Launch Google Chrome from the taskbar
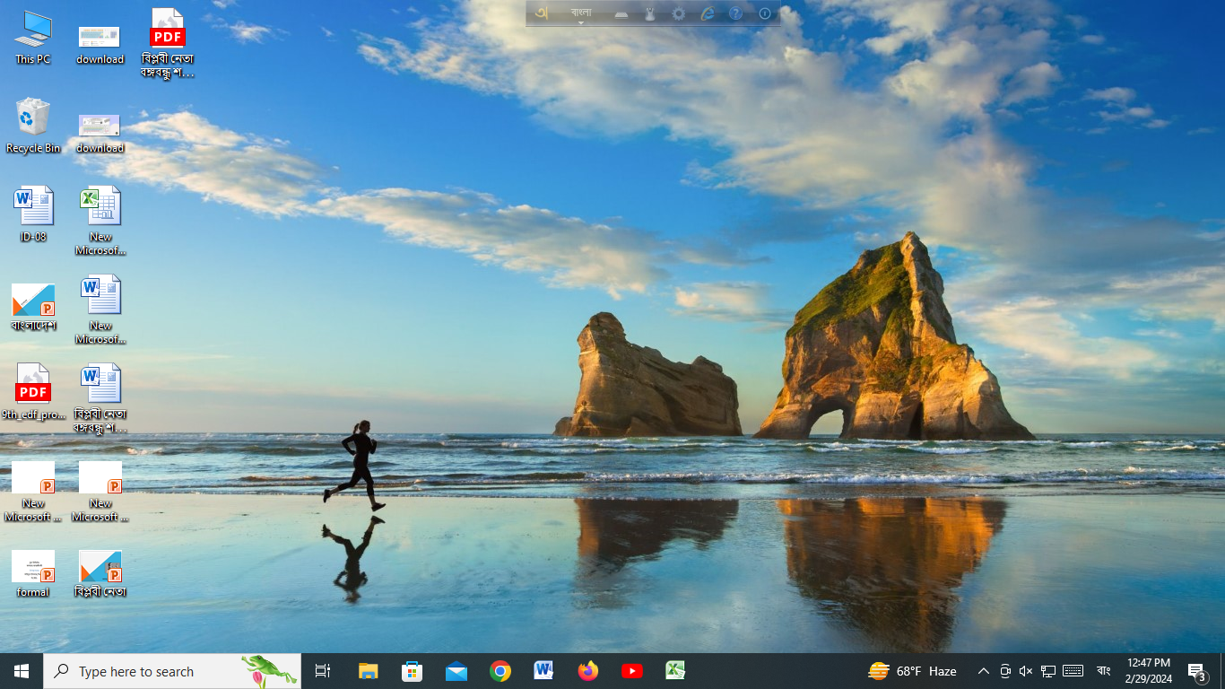 point(500,671)
